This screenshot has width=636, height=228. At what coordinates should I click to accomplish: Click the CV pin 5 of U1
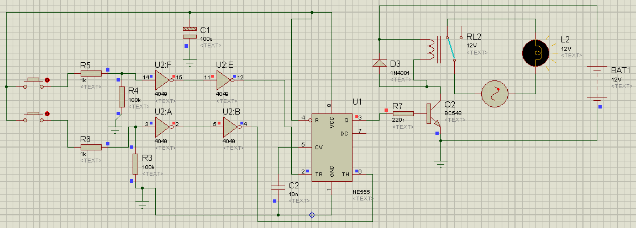click(304, 146)
